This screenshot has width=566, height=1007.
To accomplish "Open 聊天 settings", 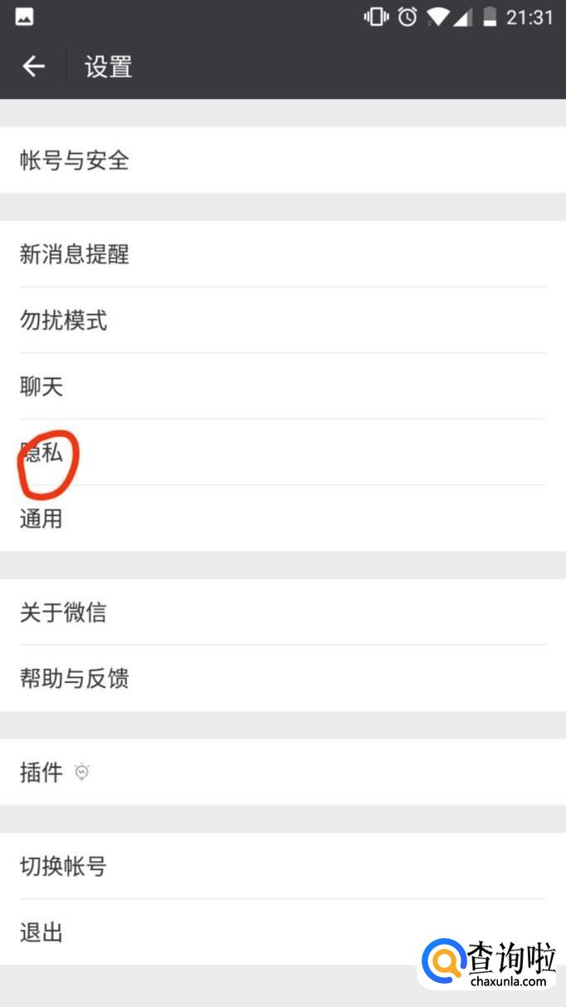I will [283, 386].
